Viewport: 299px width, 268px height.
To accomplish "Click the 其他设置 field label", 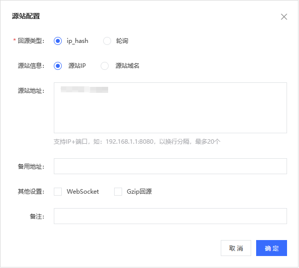I will click(31, 192).
